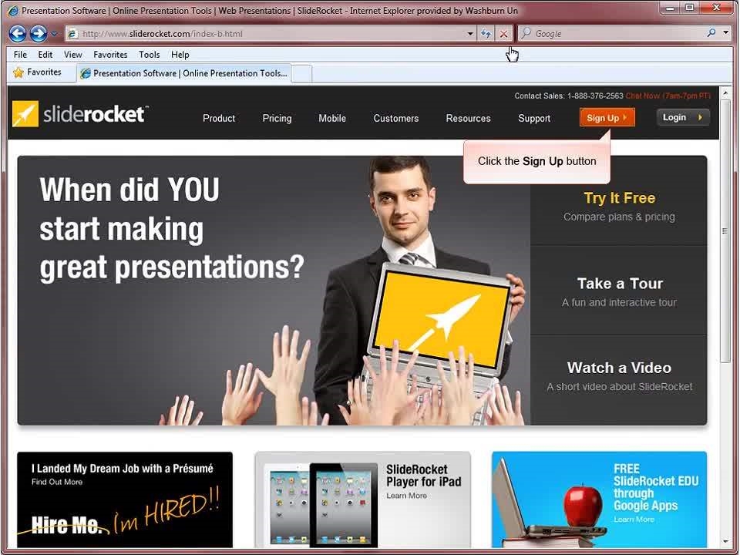Open the Help menu
The height and width of the screenshot is (555, 740).
180,54
